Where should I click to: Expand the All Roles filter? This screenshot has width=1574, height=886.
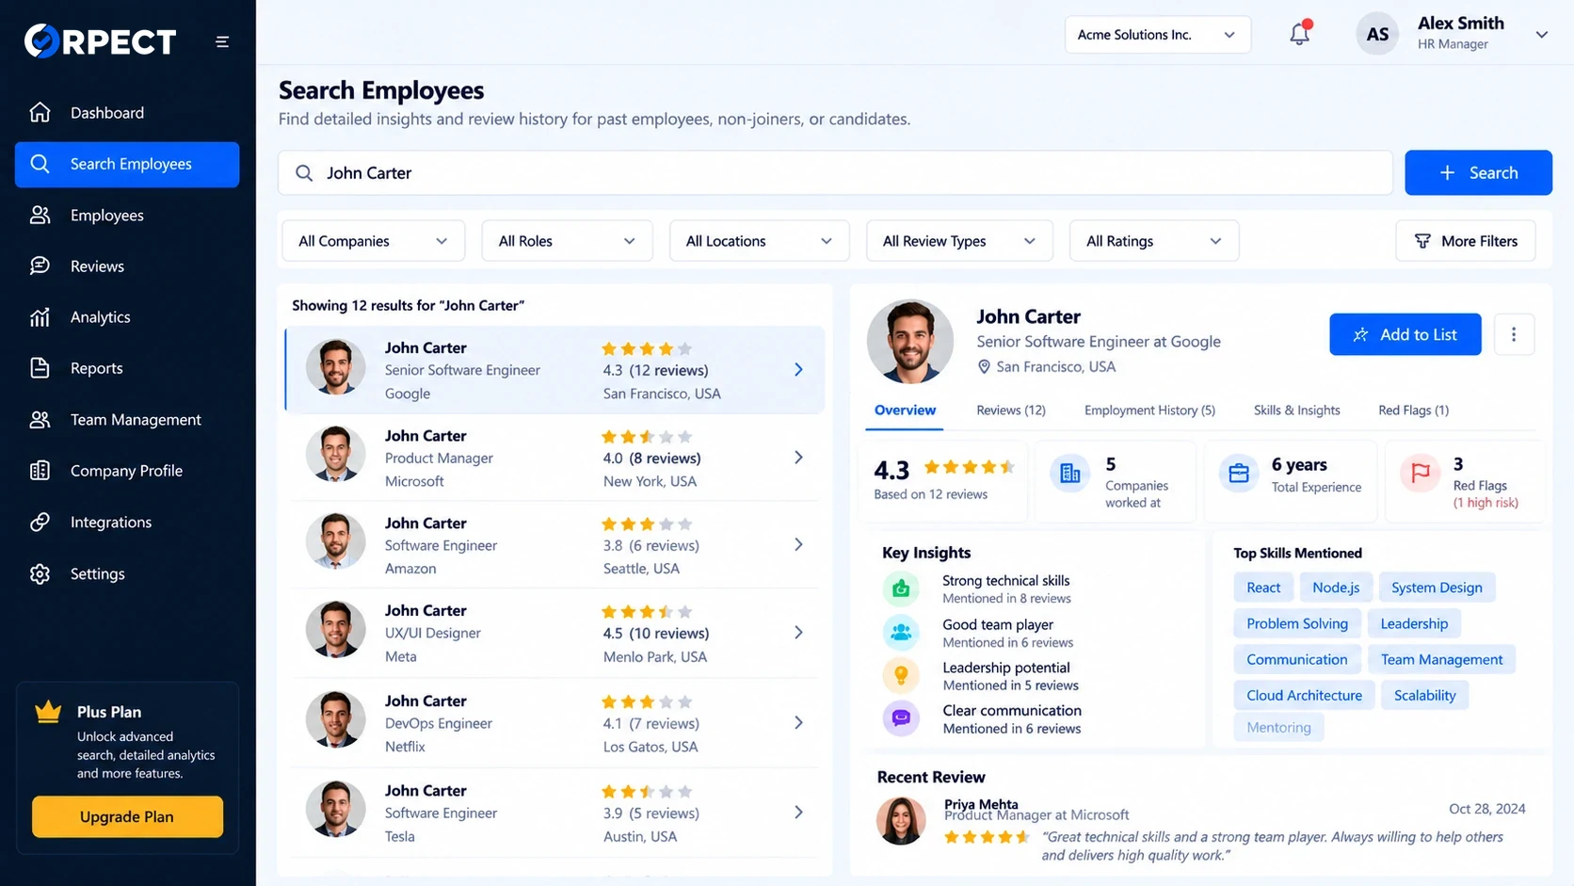(567, 241)
